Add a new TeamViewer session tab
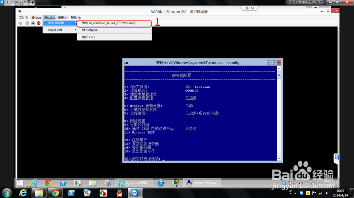 pos(32,2)
